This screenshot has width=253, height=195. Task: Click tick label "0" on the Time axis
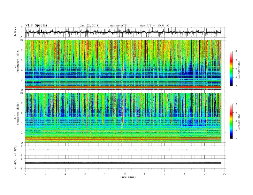pyautogui.click(x=25, y=174)
